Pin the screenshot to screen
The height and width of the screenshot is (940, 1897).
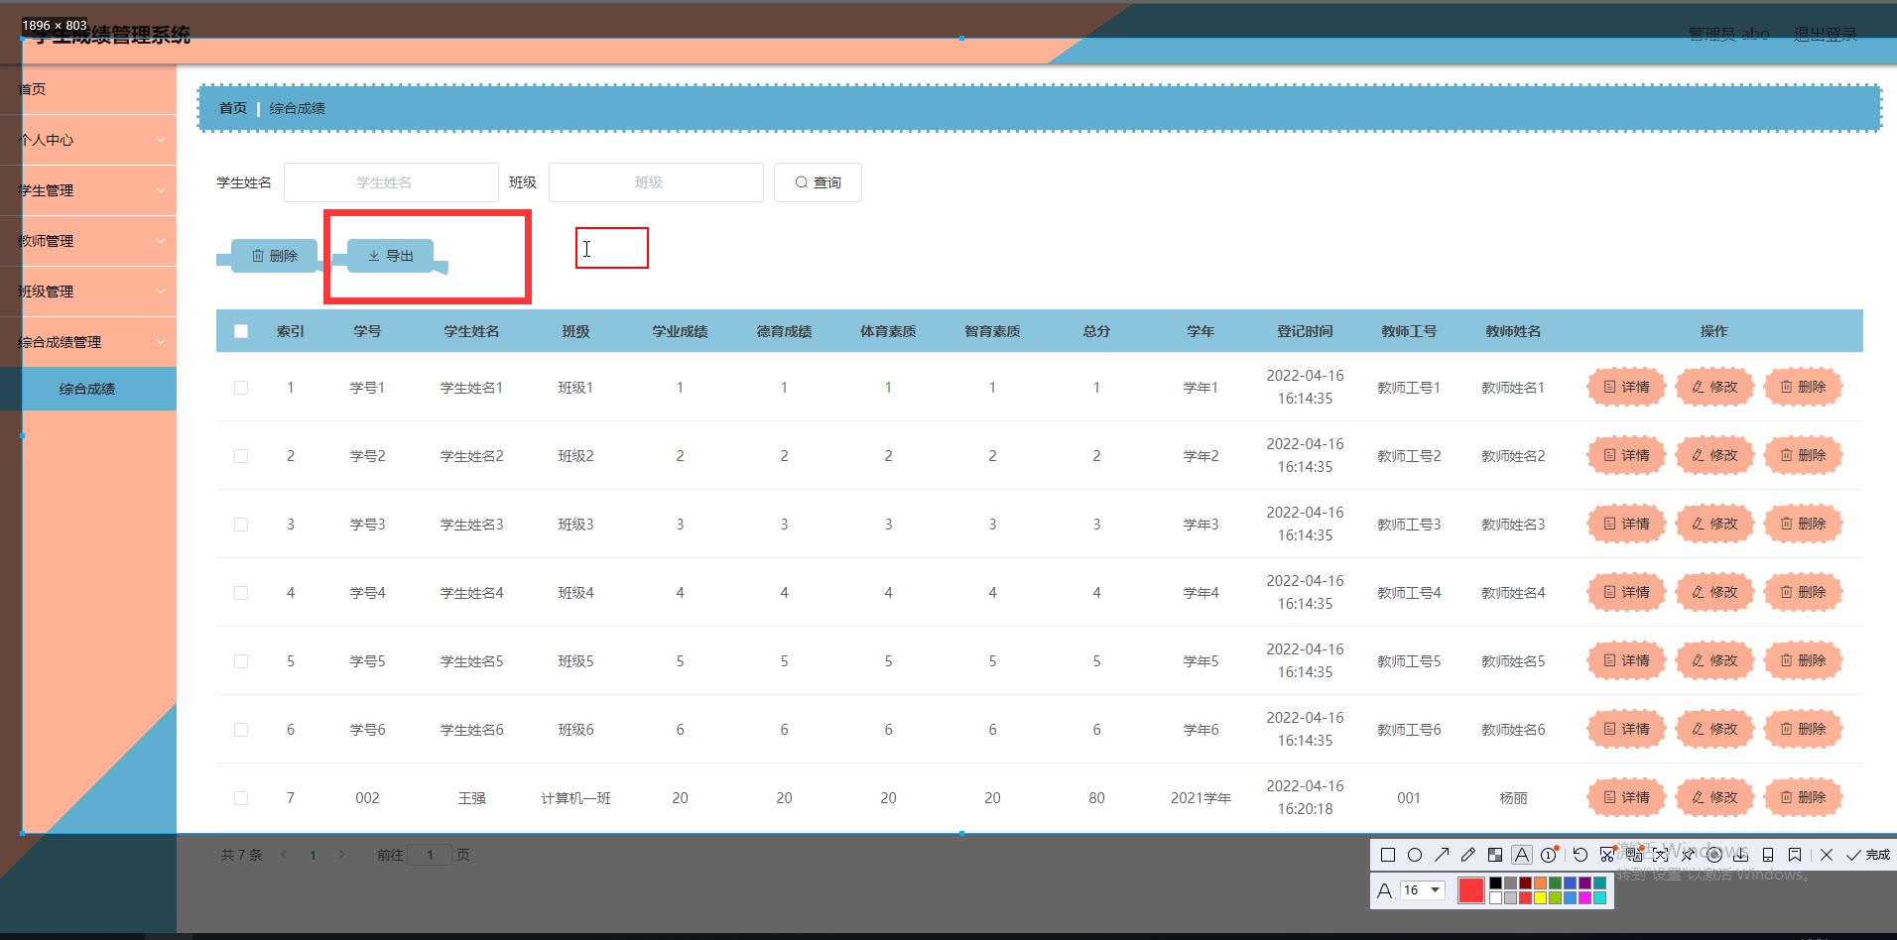tap(1688, 855)
